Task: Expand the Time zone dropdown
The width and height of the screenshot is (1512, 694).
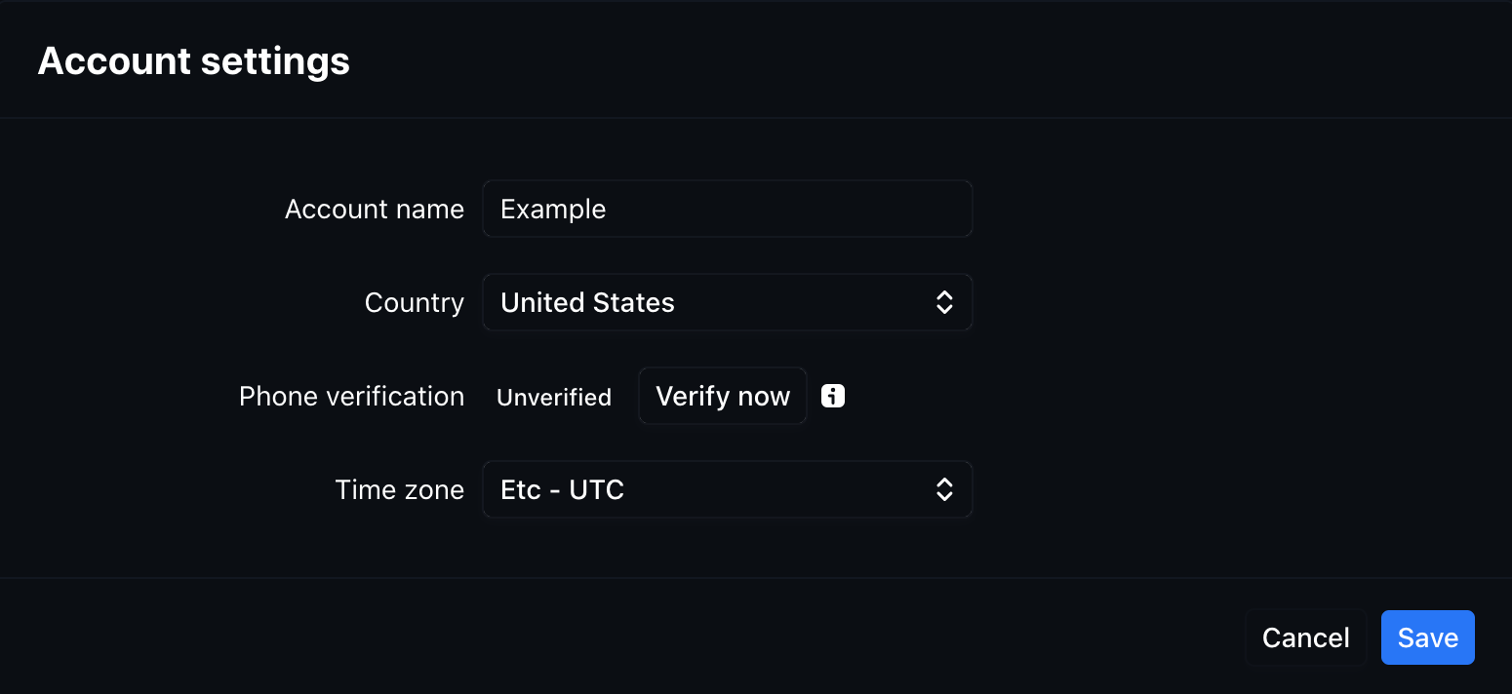Action: click(x=727, y=489)
